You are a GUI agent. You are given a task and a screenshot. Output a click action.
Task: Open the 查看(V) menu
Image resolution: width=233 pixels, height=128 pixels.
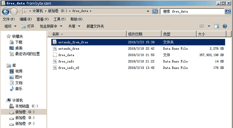click(43, 19)
